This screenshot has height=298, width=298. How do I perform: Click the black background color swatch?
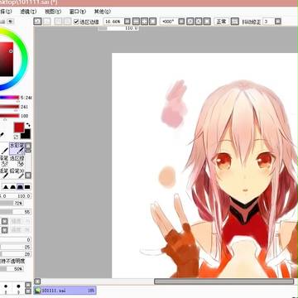tap(26, 134)
